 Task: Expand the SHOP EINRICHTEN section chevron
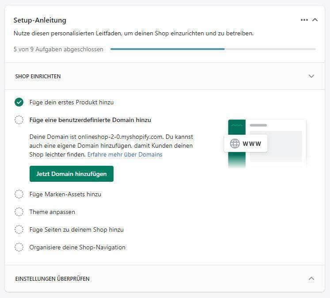pos(311,76)
